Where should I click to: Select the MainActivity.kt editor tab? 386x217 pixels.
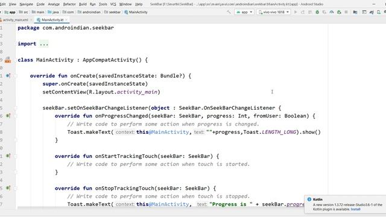click(52, 20)
